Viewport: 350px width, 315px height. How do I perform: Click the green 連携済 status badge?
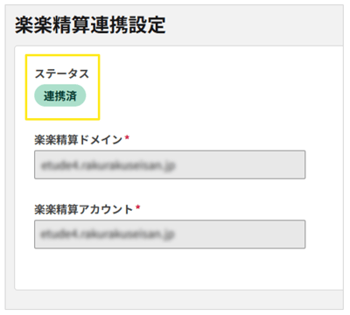point(60,95)
